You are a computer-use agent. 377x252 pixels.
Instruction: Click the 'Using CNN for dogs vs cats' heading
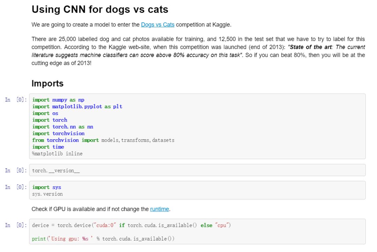pos(100,9)
